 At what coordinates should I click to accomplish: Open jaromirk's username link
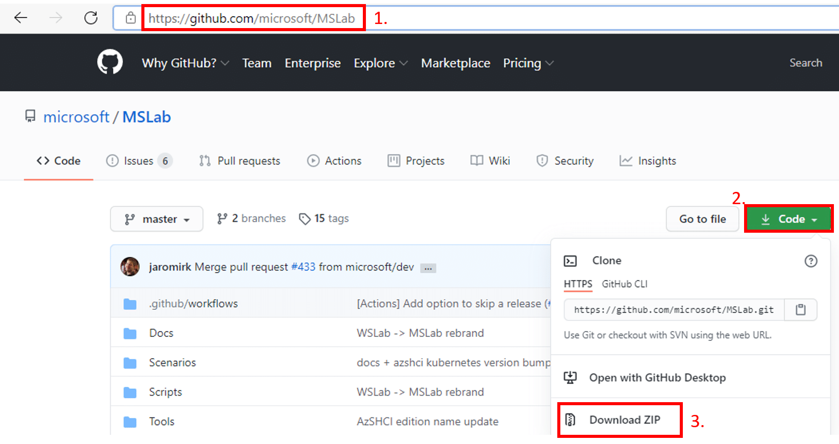170,267
